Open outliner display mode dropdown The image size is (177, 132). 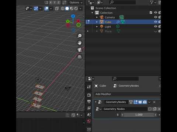(100, 3)
